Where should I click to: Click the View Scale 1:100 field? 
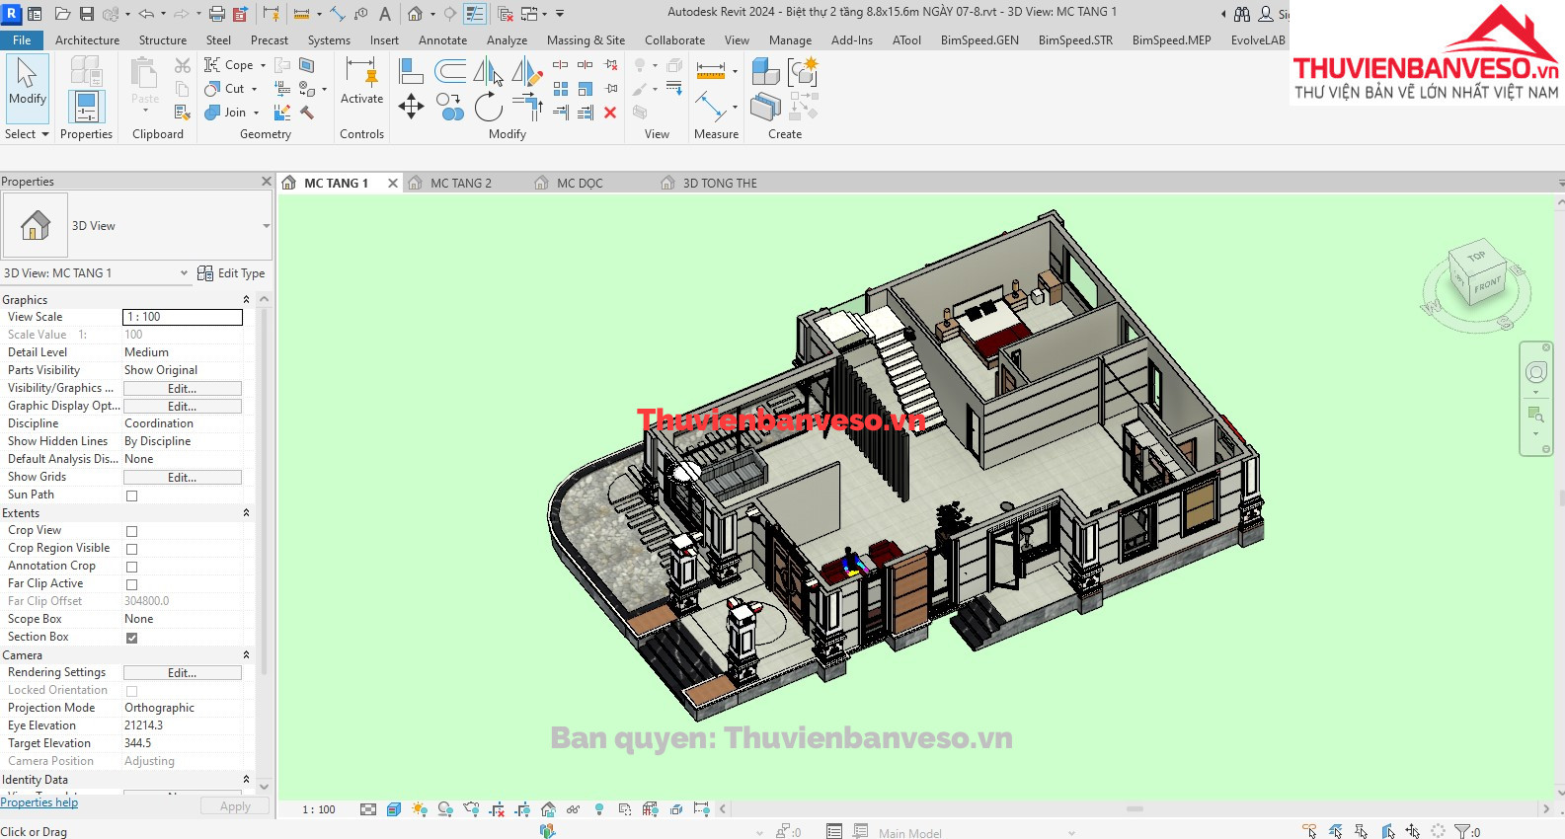tap(182, 317)
